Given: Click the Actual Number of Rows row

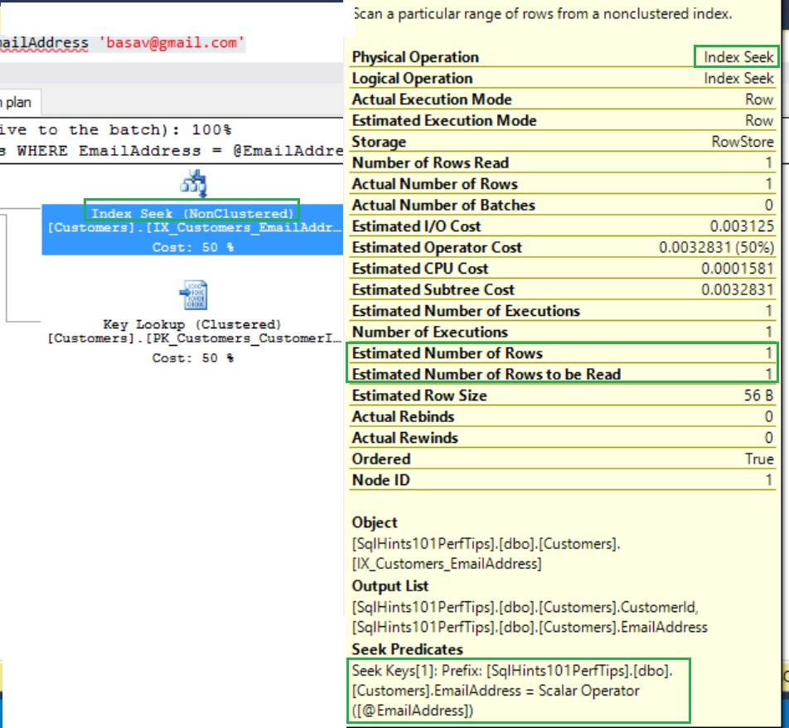Looking at the screenshot, I should (x=563, y=184).
